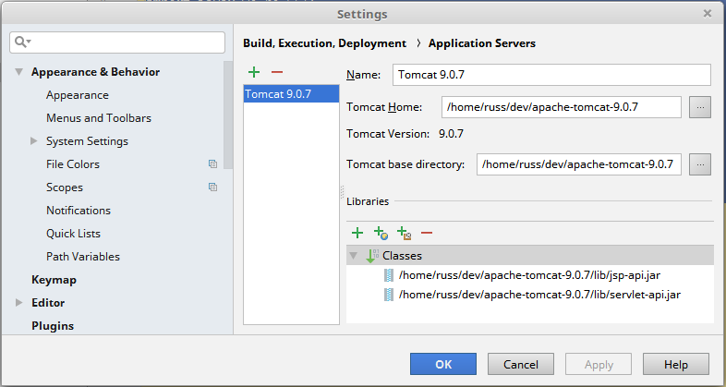The width and height of the screenshot is (726, 387).
Task: Remove selected library with red minus
Action: click(x=427, y=233)
